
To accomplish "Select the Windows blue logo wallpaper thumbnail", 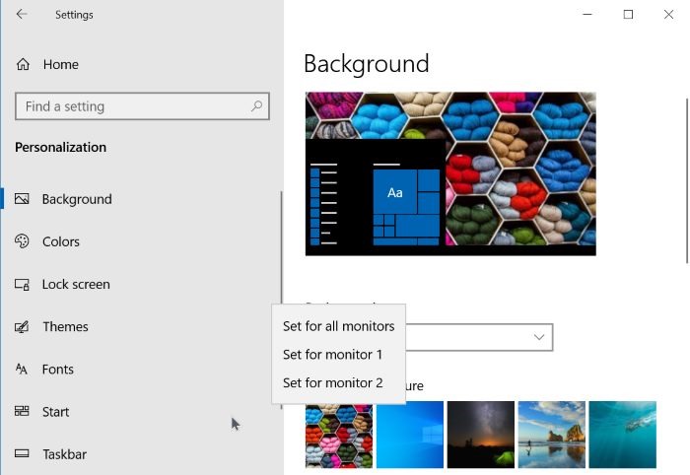I will [410, 434].
